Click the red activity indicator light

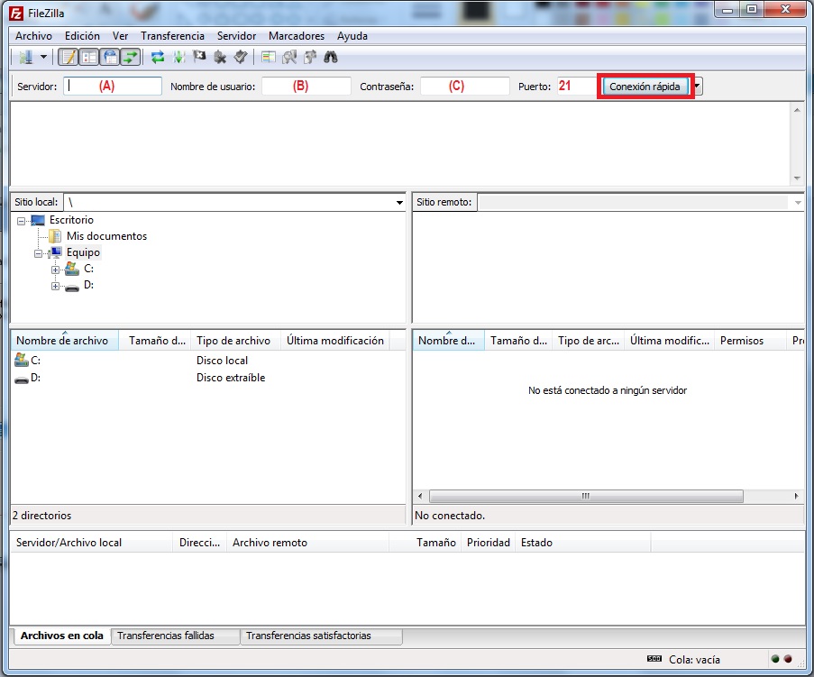coord(788,659)
